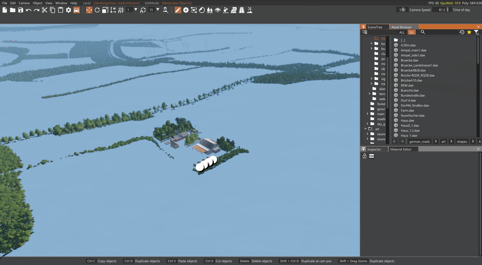
Task: Select the Rotate gizmo tool
Action: [97, 10]
